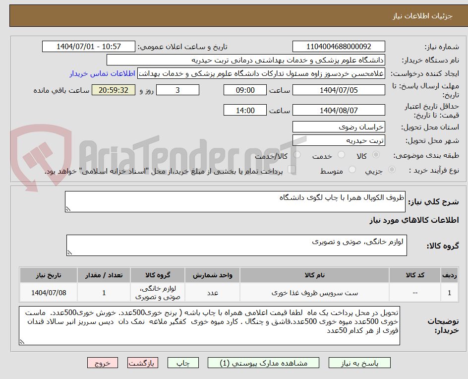Select the متوسط purchase type radio

[352, 170]
